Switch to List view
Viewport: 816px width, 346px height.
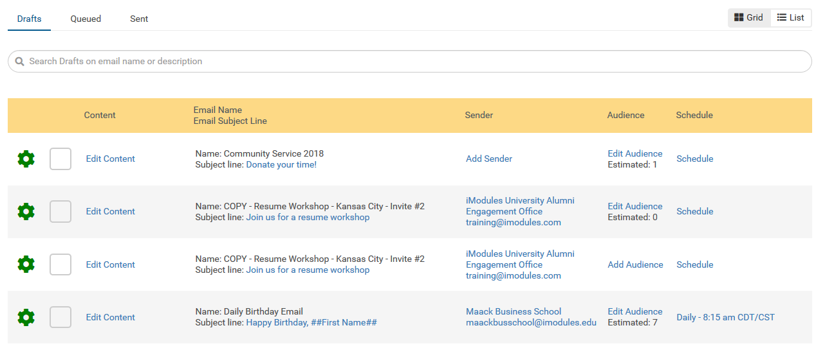click(x=791, y=18)
